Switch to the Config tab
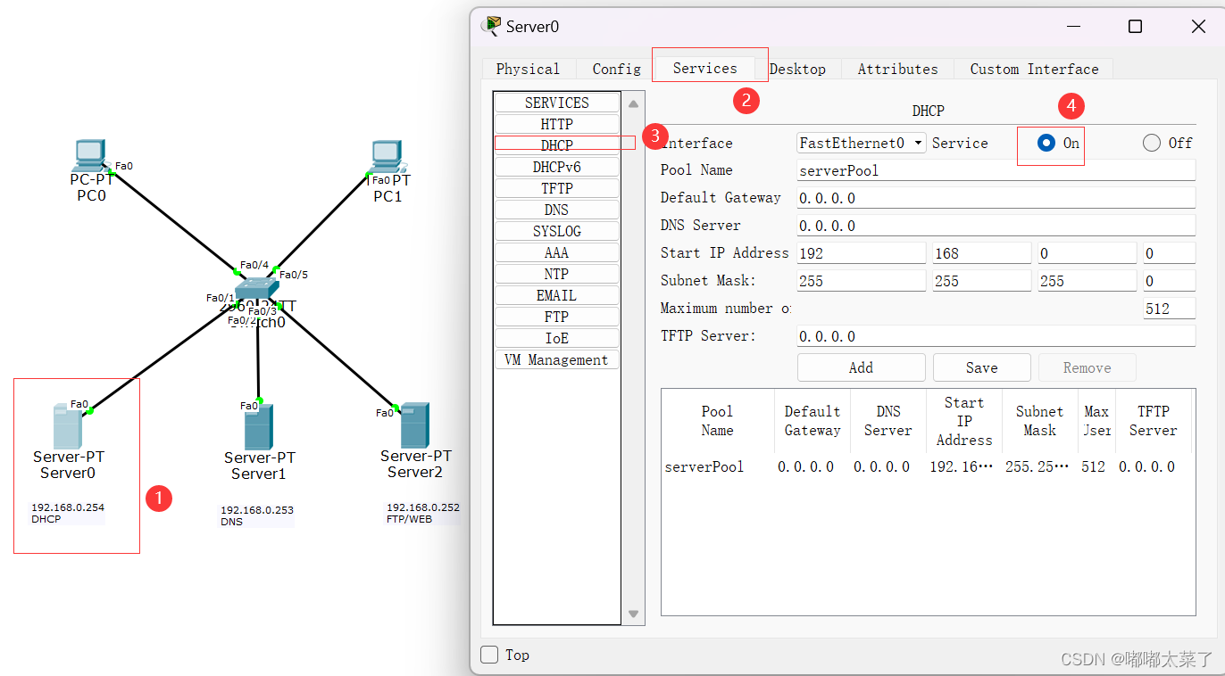Viewport: 1225px width, 676px height. point(616,69)
